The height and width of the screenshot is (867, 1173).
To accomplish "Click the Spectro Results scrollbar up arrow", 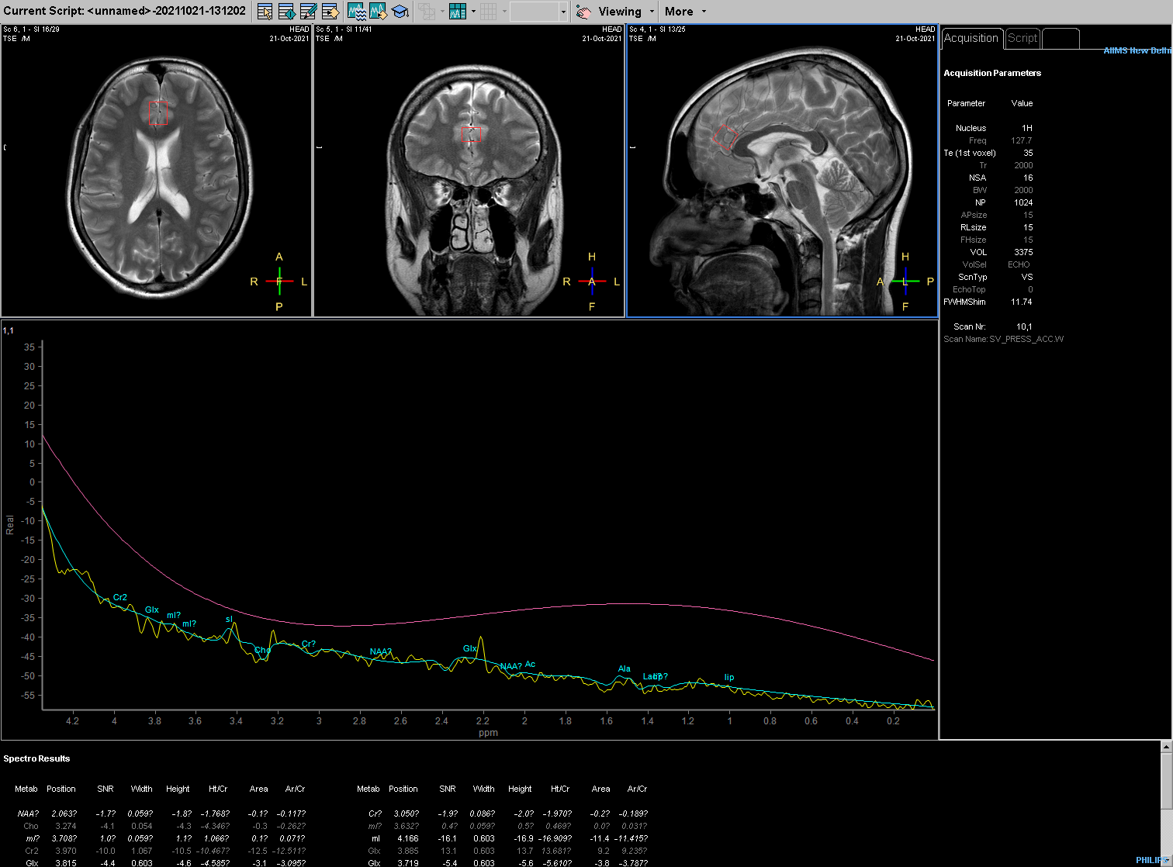I will (x=1166, y=747).
